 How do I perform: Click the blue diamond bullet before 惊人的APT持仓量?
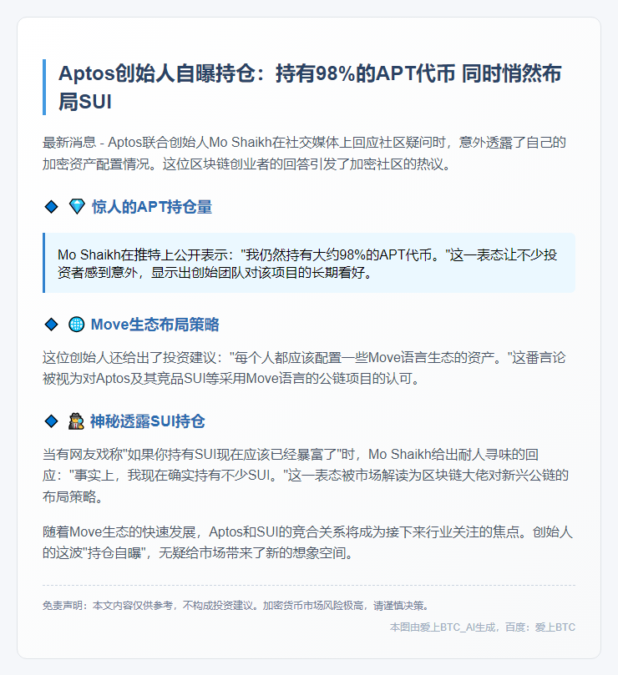(51, 207)
